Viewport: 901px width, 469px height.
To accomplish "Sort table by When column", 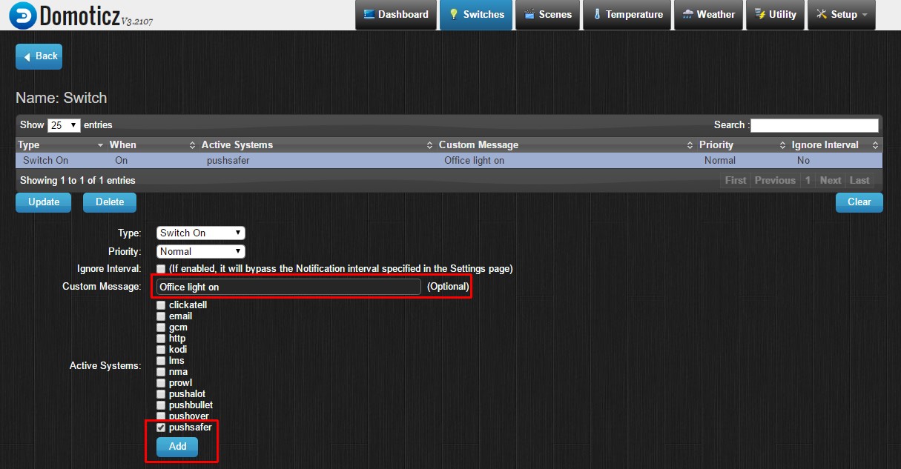I will tap(153, 145).
